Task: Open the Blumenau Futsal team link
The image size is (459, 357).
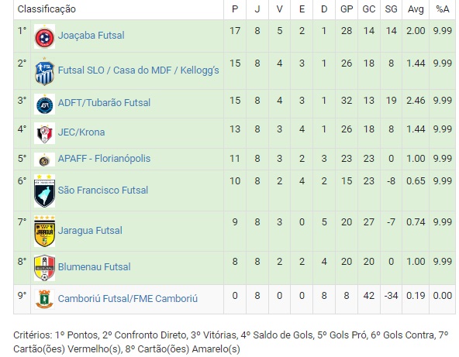Action: pyautogui.click(x=95, y=266)
